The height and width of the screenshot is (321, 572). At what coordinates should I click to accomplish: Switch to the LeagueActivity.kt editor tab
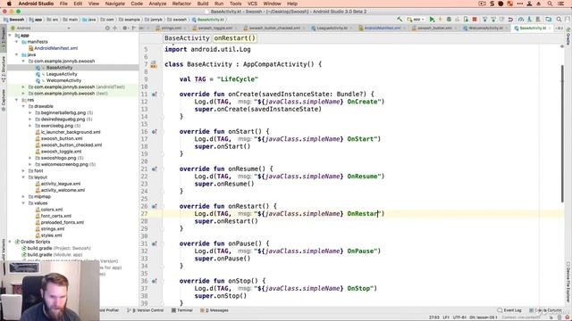pos(332,28)
